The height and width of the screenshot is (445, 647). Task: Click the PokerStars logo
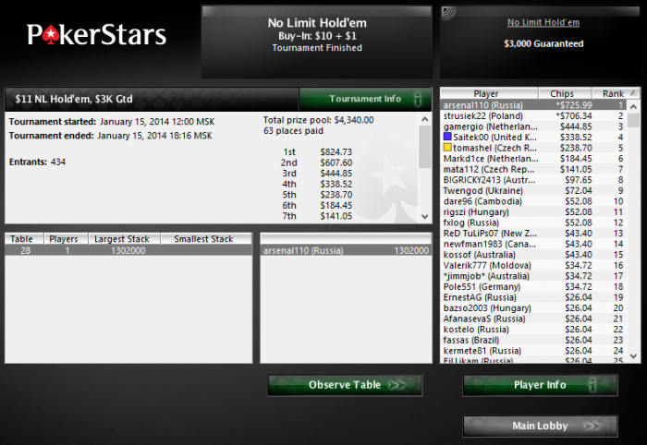click(x=96, y=34)
